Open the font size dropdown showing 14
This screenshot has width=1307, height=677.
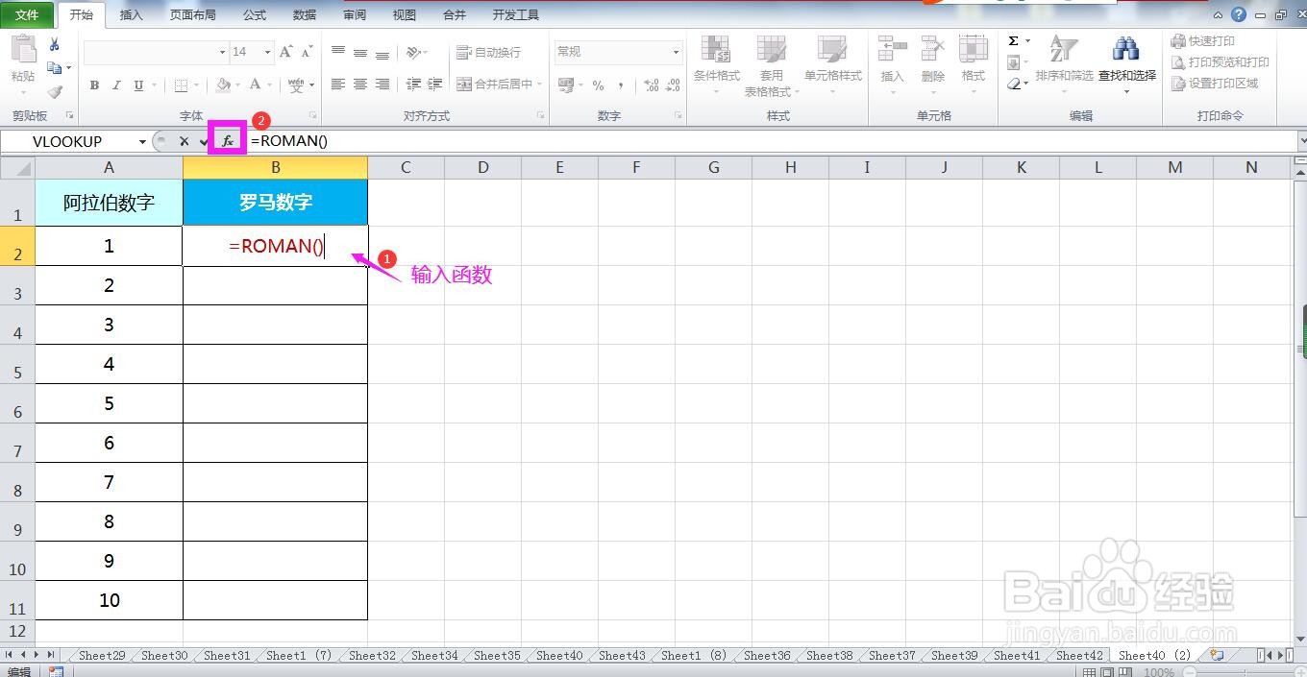[267, 52]
